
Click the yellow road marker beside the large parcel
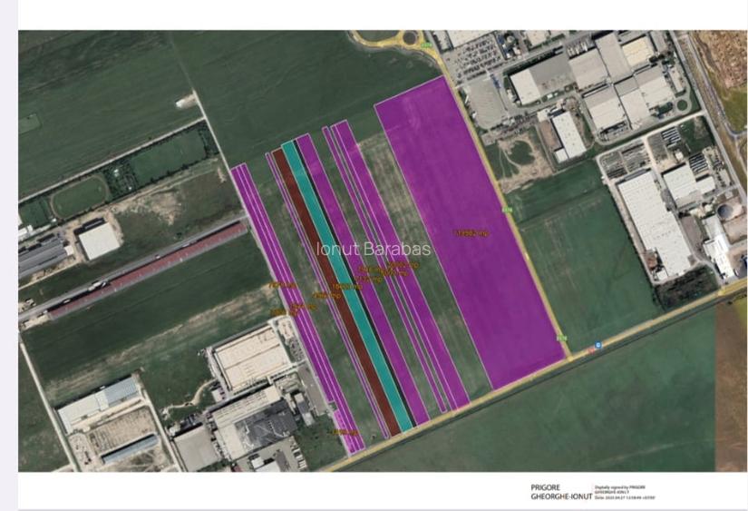(508, 210)
